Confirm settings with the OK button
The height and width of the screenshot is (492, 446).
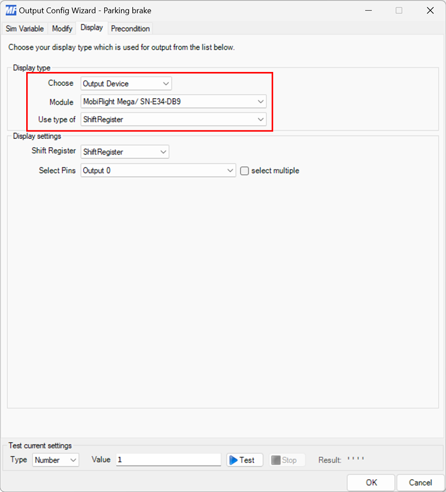coord(371,483)
